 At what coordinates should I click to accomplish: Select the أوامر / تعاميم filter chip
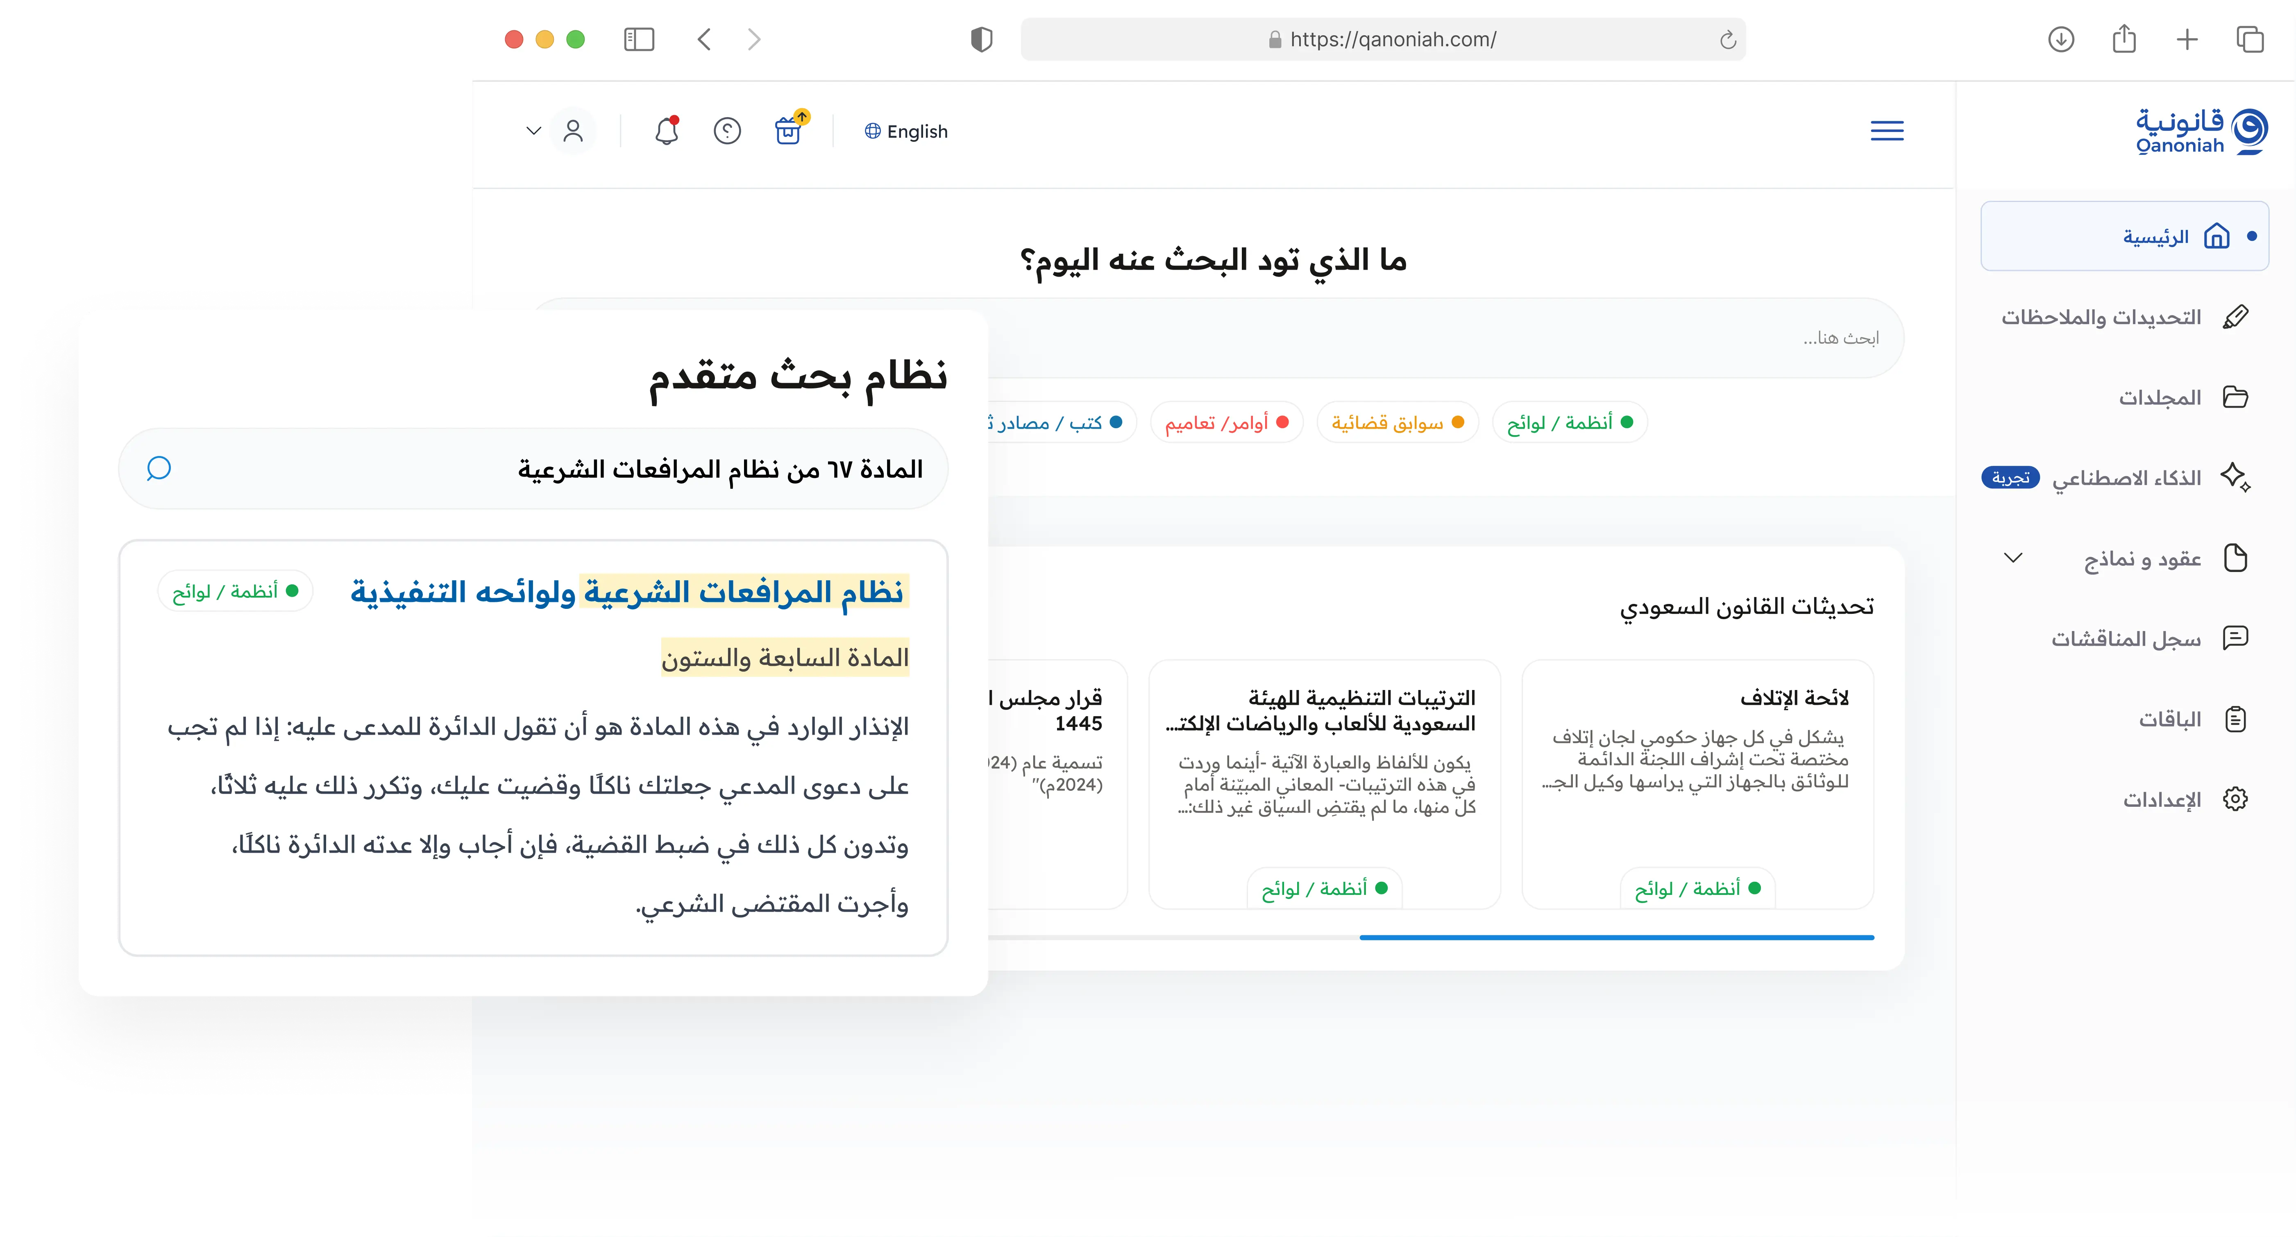click(1226, 422)
